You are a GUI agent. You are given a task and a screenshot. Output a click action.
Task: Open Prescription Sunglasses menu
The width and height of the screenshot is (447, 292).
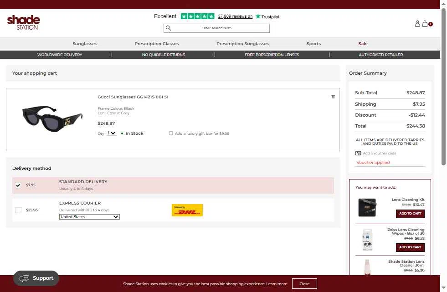(x=242, y=44)
